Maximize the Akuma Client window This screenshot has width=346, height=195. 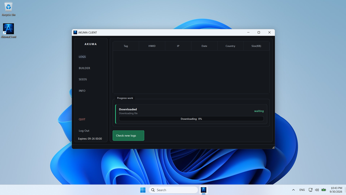tap(259, 32)
